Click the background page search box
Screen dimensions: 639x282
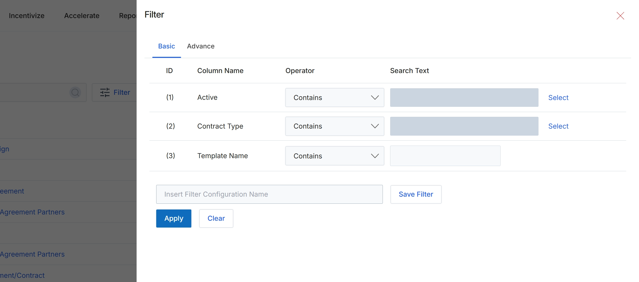pyautogui.click(x=43, y=92)
